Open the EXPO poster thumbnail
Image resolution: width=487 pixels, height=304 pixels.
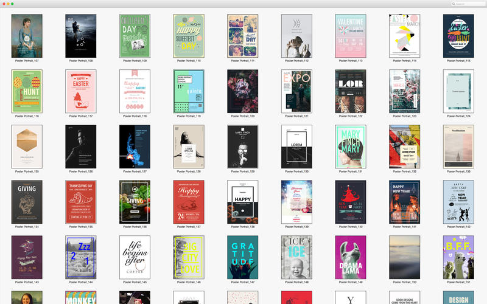click(x=296, y=91)
